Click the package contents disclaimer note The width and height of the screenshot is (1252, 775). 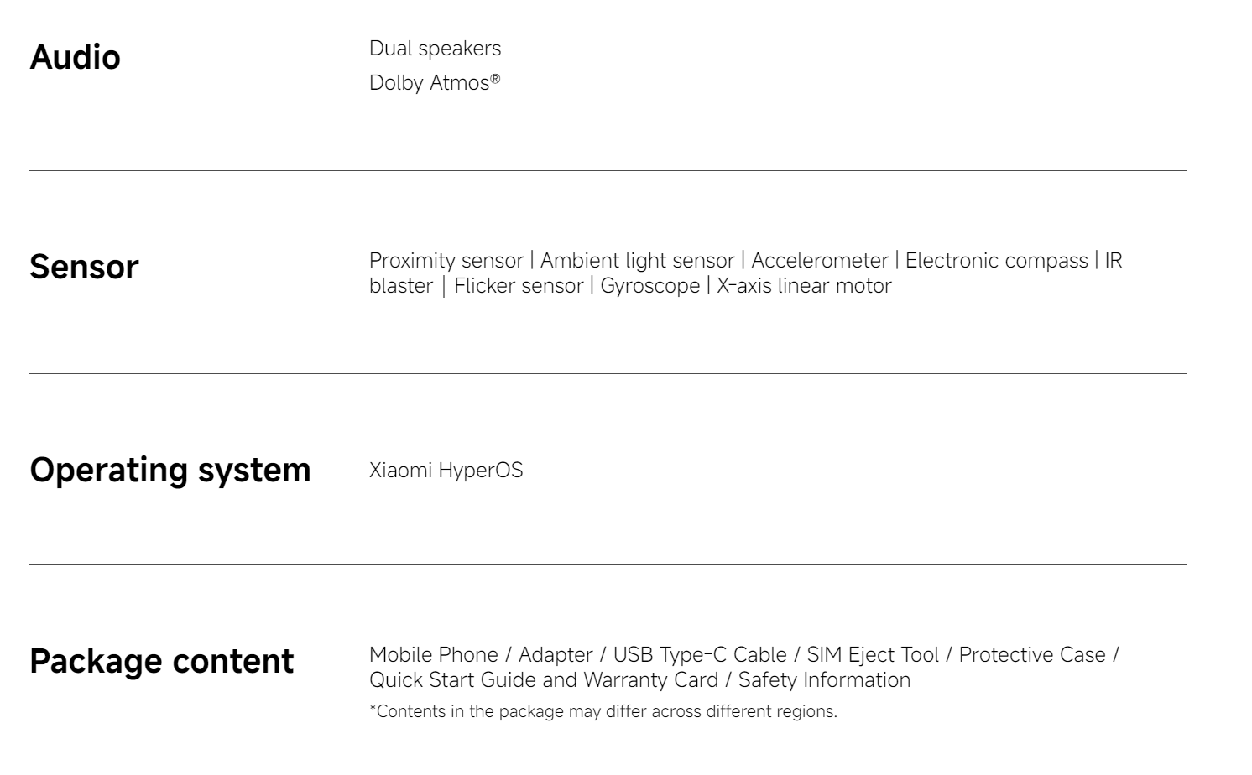point(603,712)
